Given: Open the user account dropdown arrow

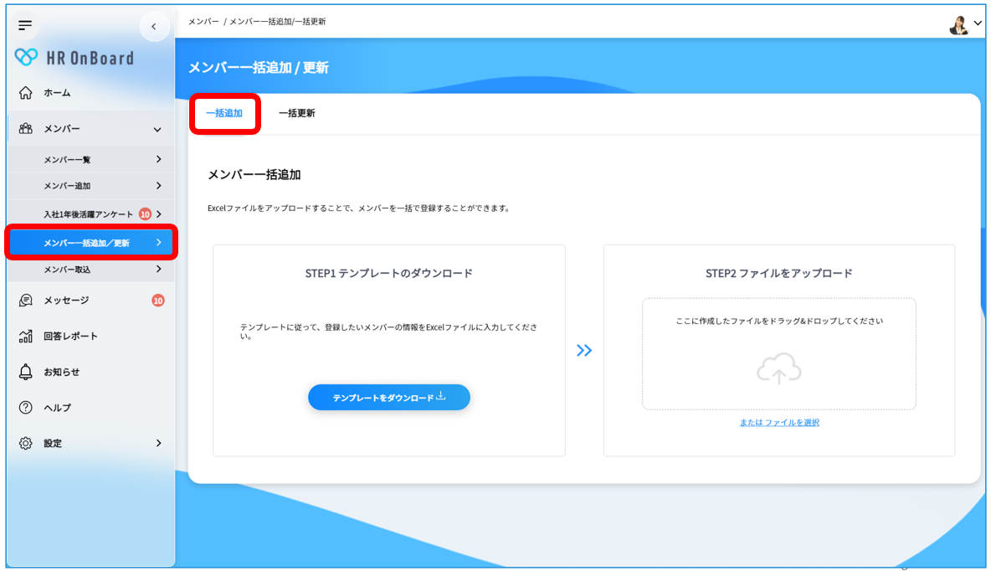Looking at the screenshot, I should 978,23.
